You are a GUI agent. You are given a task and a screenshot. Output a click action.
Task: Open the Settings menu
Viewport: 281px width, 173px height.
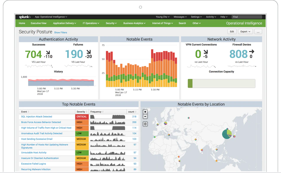[x=196, y=17]
